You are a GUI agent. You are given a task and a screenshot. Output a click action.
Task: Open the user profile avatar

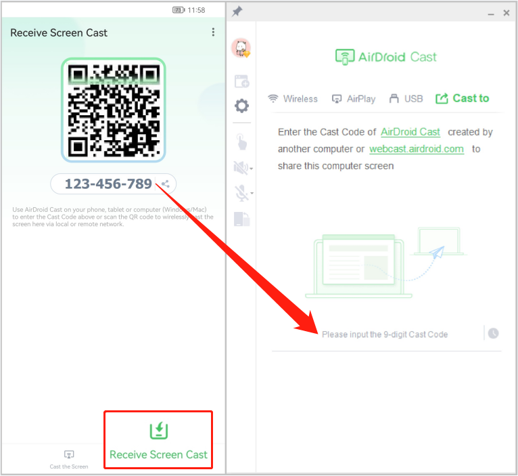click(241, 48)
